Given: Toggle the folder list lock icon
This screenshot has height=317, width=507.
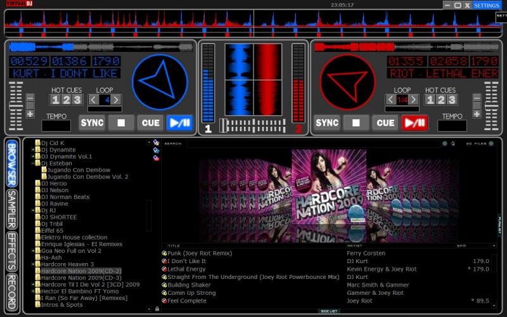Looking at the screenshot, I should pos(157,309).
